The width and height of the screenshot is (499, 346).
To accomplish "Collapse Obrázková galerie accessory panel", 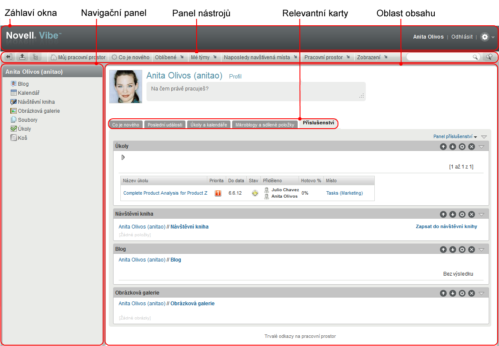I will pos(481,293).
